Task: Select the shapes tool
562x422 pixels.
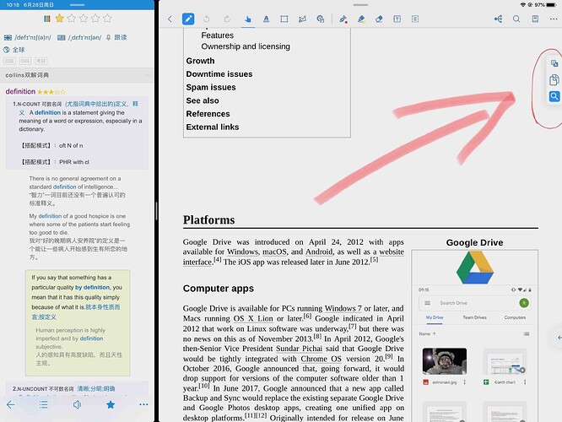Action: pyautogui.click(x=321, y=19)
